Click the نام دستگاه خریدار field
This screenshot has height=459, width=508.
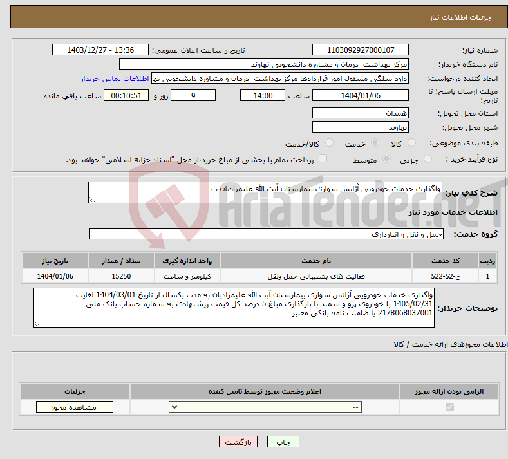tap(264, 64)
